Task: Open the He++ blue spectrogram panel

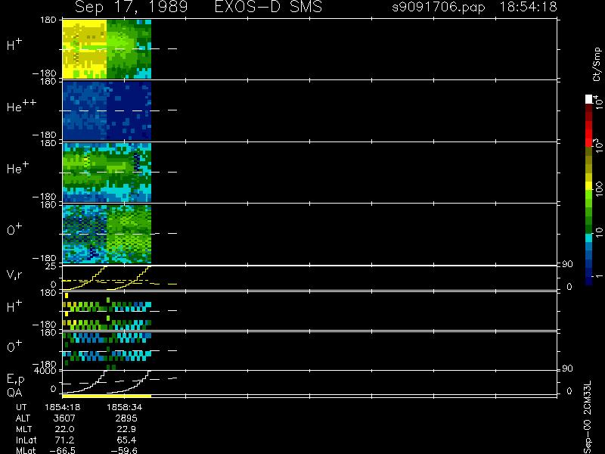Action: coord(107,110)
